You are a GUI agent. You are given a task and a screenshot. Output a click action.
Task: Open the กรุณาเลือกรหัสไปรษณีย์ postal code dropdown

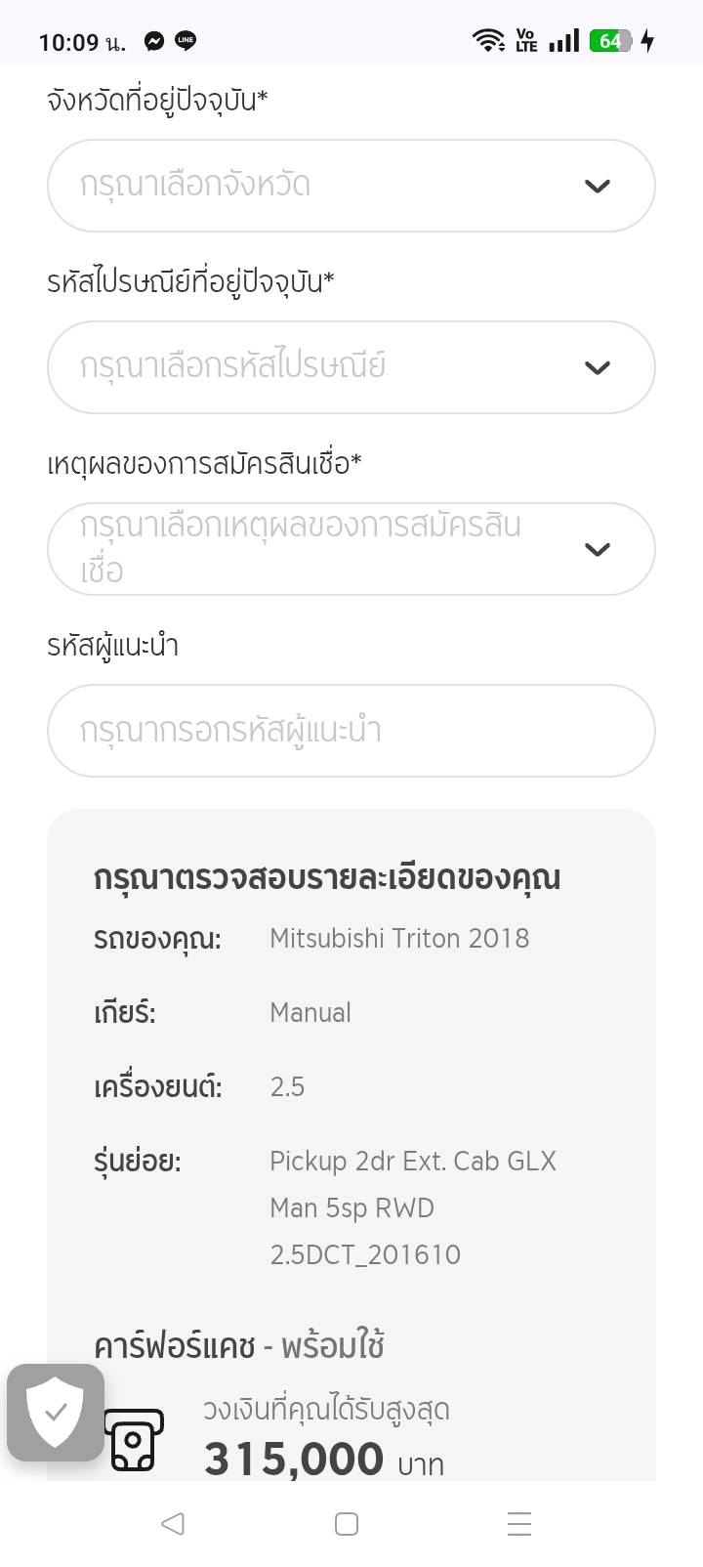[x=322, y=367]
